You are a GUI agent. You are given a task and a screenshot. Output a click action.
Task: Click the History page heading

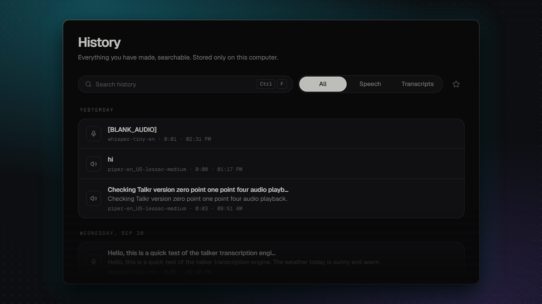coord(99,42)
